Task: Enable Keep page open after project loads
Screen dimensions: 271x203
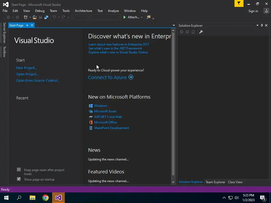Action: pos(19,169)
